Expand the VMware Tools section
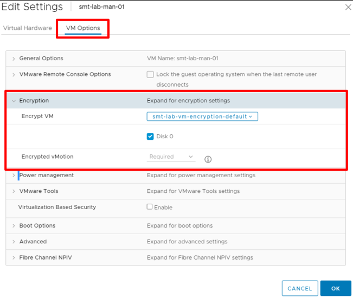Screen dimensions: 353x304 point(14,191)
